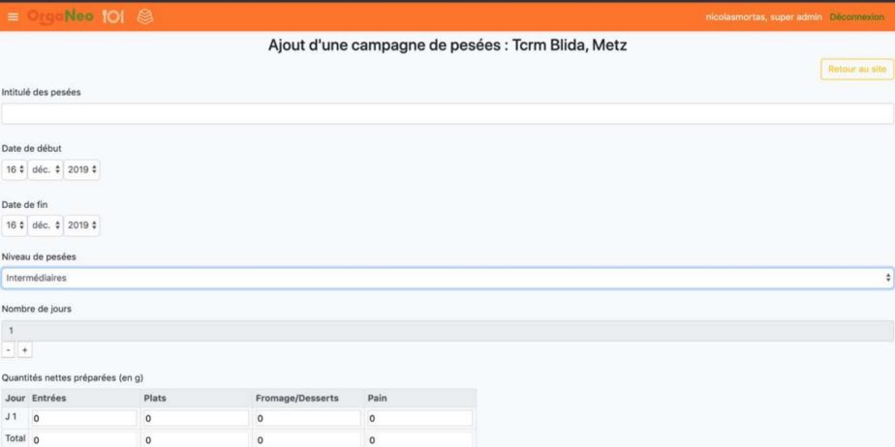The width and height of the screenshot is (895, 447).
Task: Open the restaurant plate-and-cutlery icon
Action: click(113, 17)
